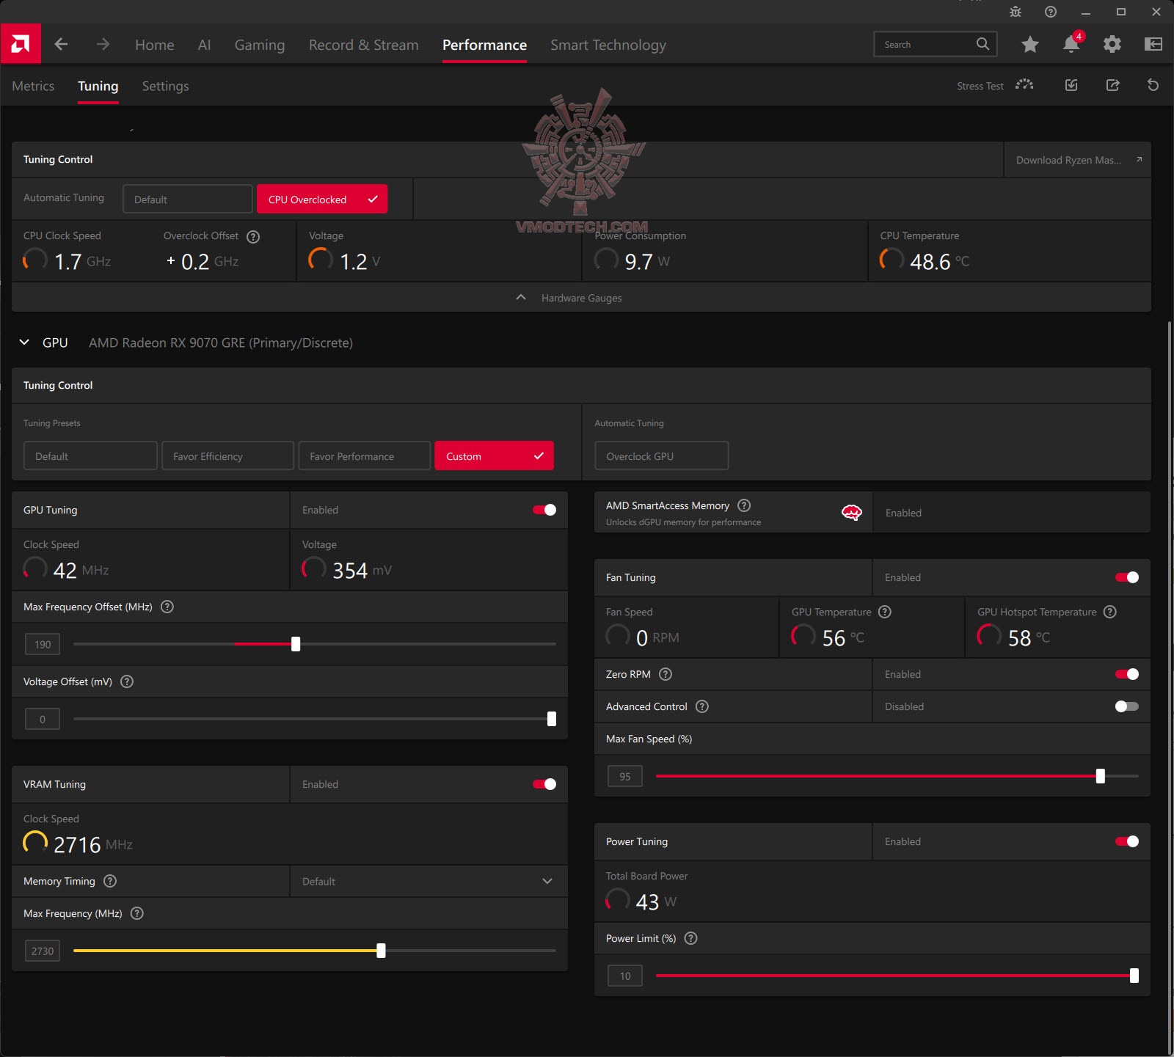This screenshot has width=1174, height=1057.
Task: Click the VRAM Max Frequency value box
Action: pos(43,951)
